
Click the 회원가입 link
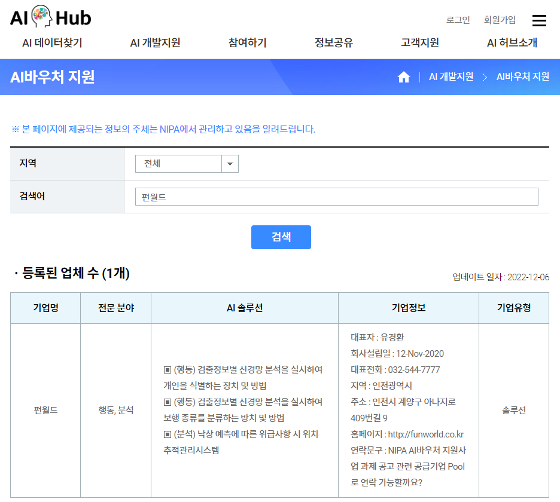click(500, 20)
